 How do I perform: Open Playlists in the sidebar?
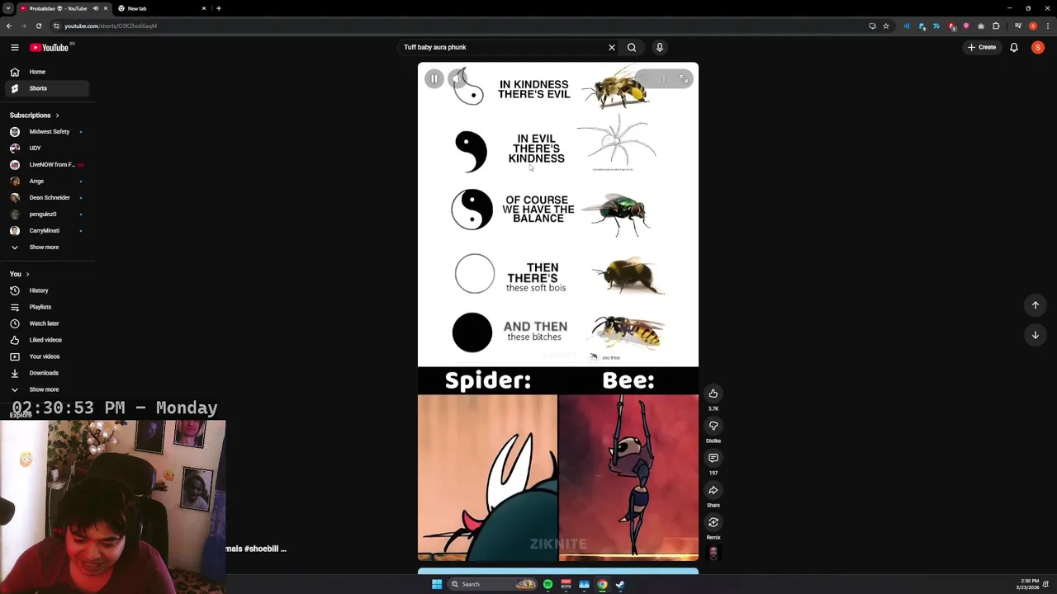tap(47, 307)
